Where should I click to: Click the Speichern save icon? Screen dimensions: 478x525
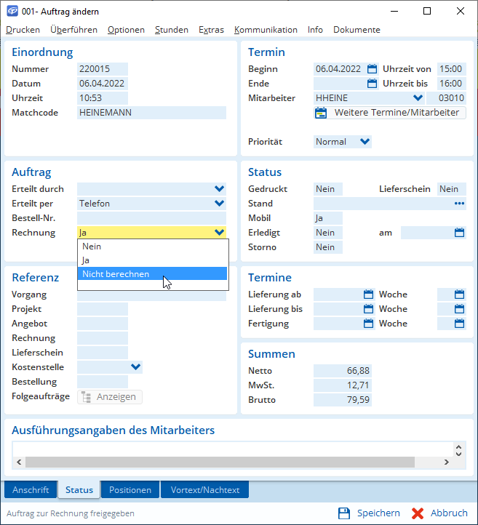(x=345, y=513)
